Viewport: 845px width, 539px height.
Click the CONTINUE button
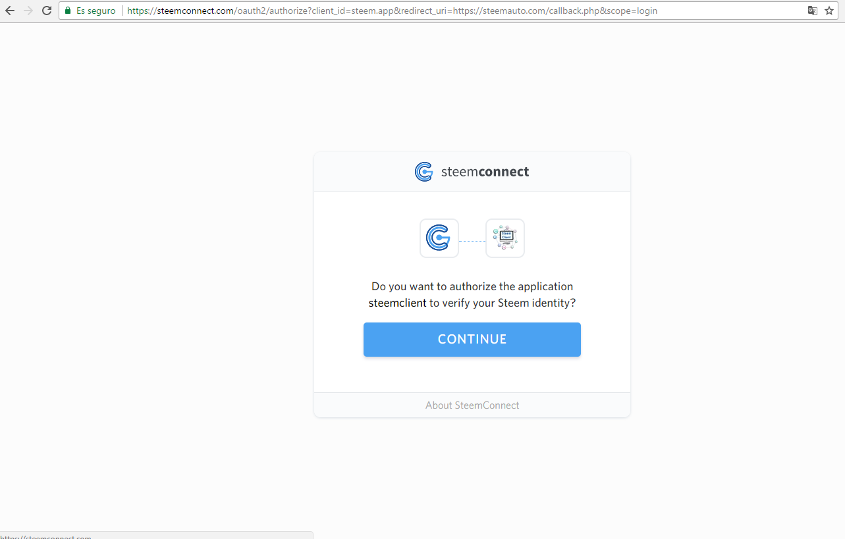(472, 340)
